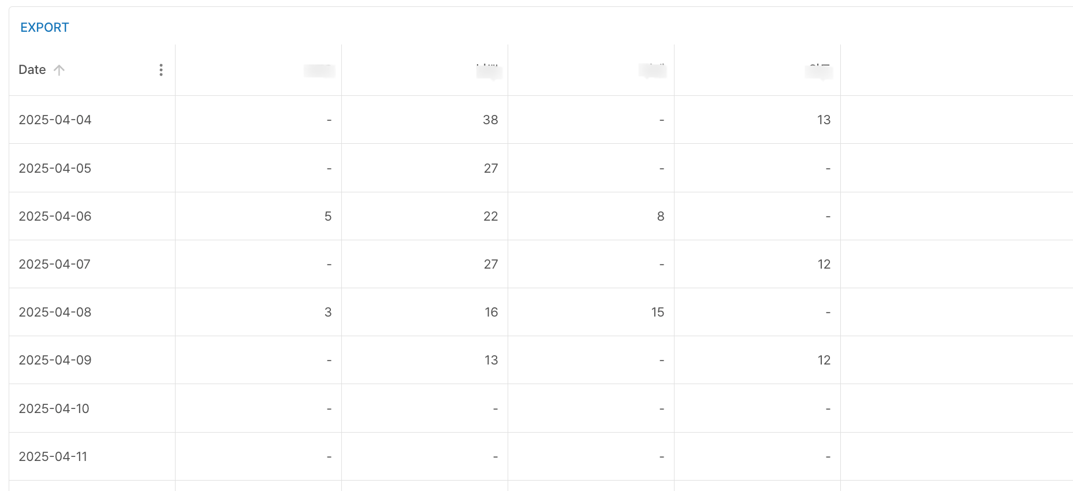
Task: Toggle the sort arrow beside Date
Action: tap(59, 70)
